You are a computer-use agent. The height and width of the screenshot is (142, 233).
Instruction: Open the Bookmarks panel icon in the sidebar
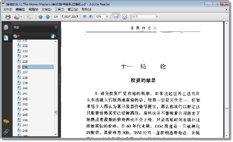pyautogui.click(x=6, y=38)
